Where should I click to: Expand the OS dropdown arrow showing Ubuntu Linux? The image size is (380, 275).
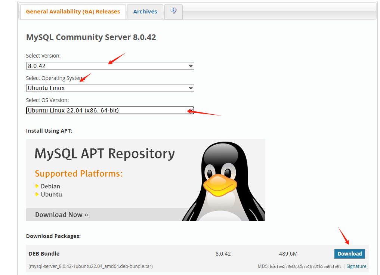[x=190, y=88]
